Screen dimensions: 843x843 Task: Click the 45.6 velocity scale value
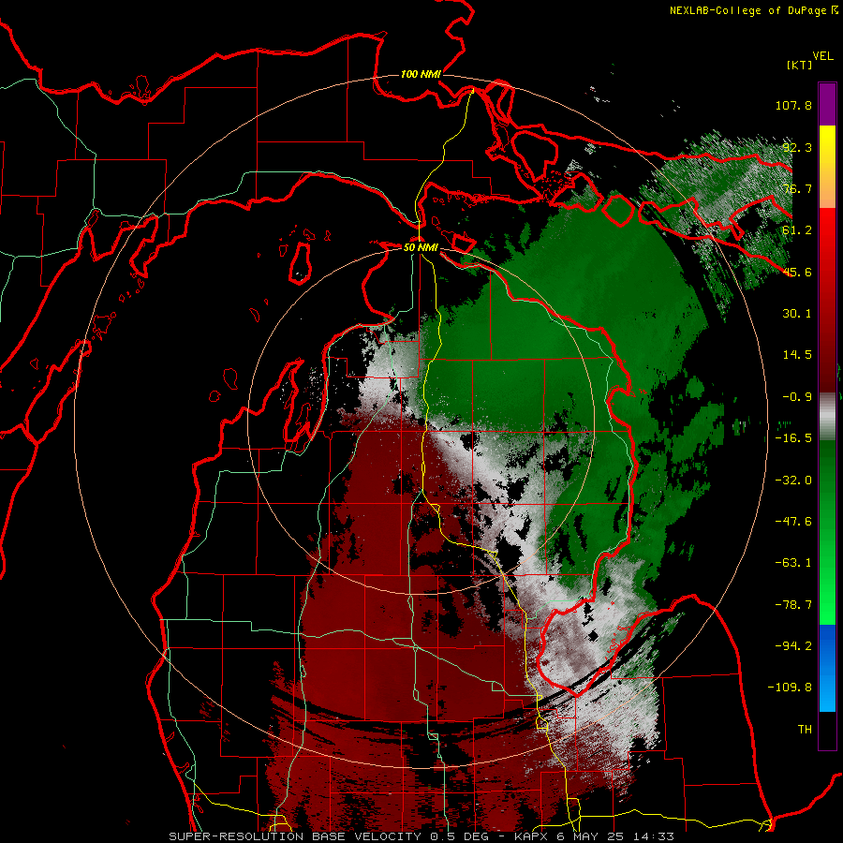click(x=797, y=272)
